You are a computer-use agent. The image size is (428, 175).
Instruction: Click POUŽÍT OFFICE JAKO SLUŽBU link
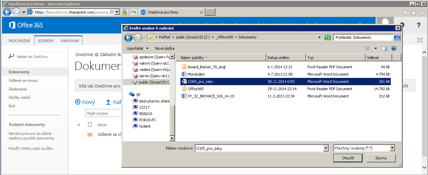click(x=31, y=148)
